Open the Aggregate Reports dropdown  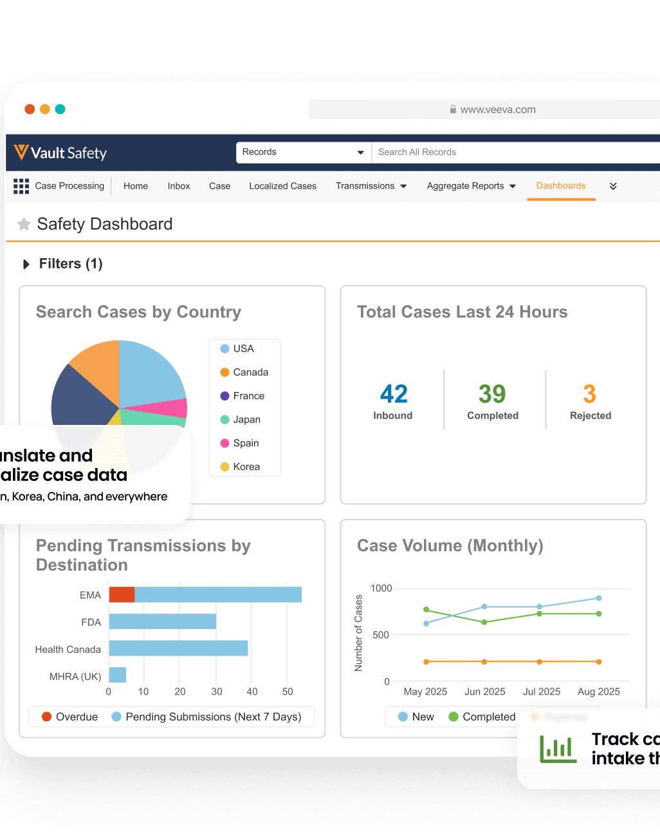click(472, 186)
